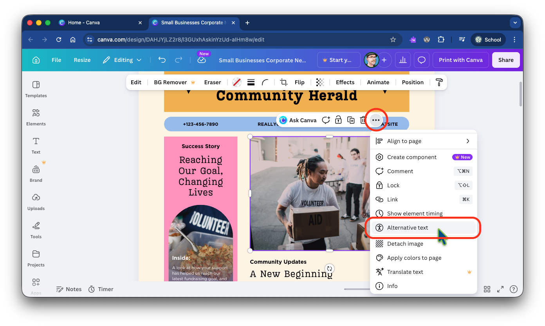Click Edit in image toolbar
The height and width of the screenshot is (326, 545).
(136, 82)
